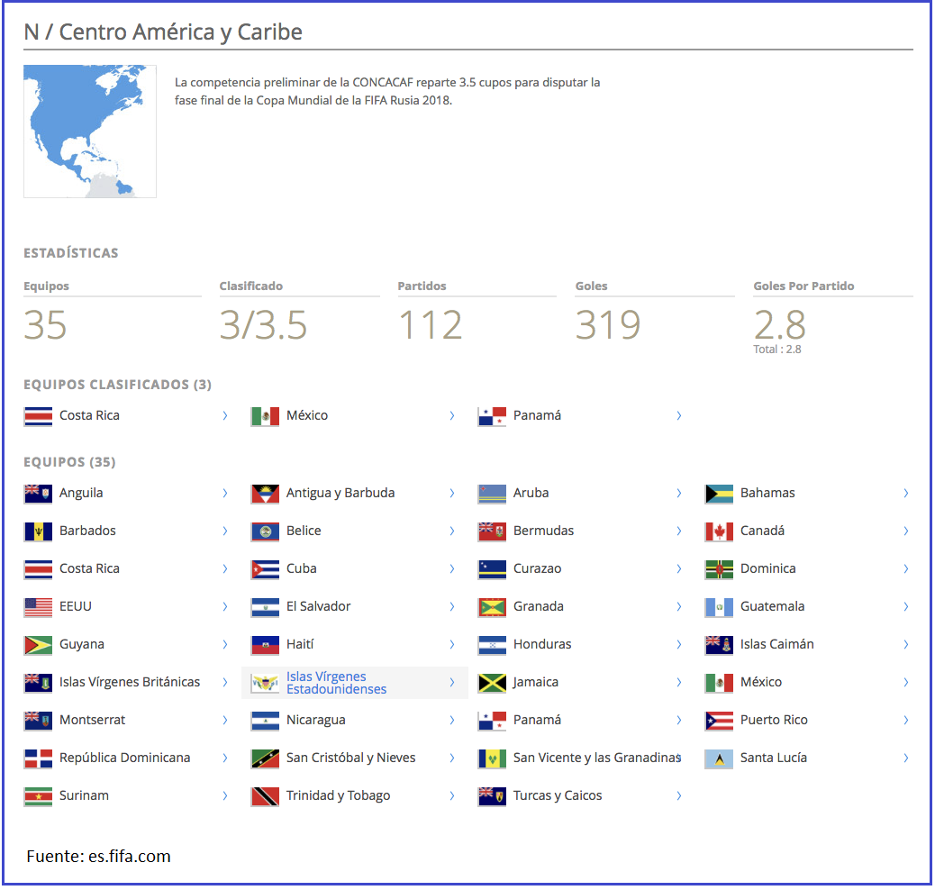Click the República Dominicana team name
The image size is (935, 890).
point(124,758)
